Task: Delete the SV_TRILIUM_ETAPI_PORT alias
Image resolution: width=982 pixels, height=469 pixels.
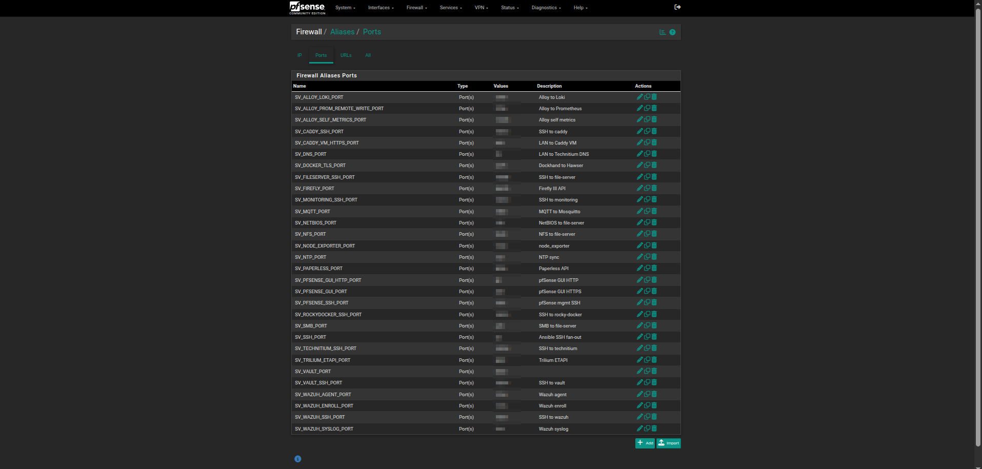Action: click(654, 360)
